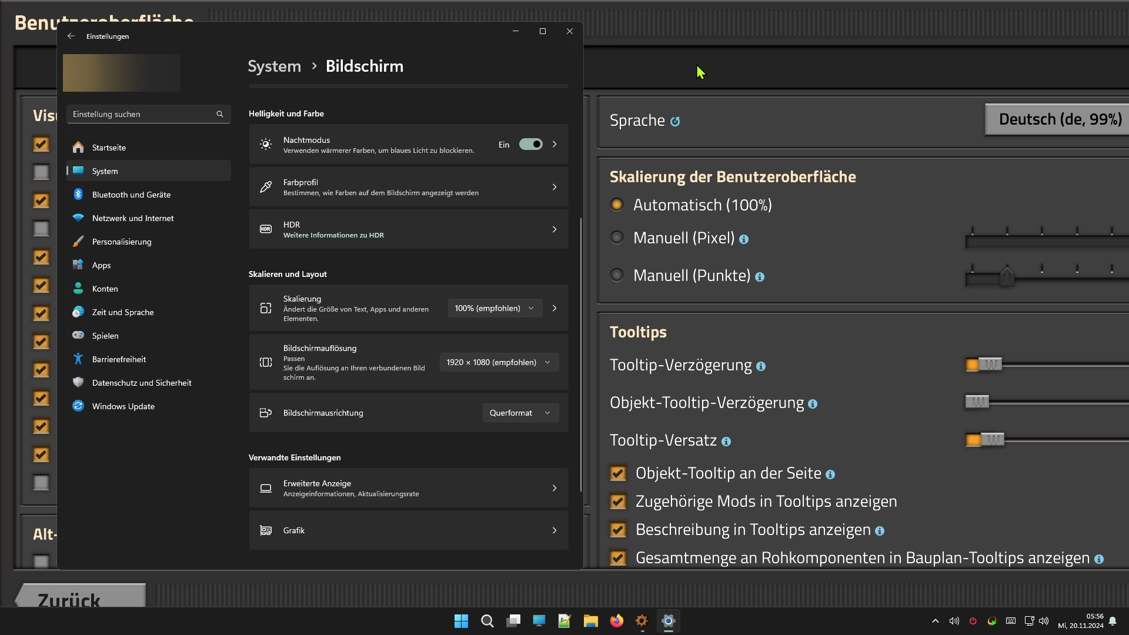
Task: Click info icon beside Manuell (Punkte)
Action: coord(760,278)
